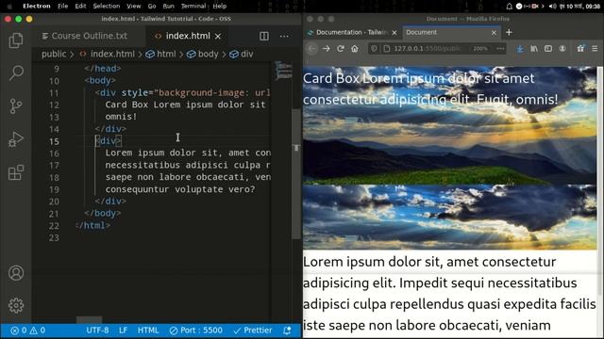604x339 pixels.
Task: Open the editor More Actions menu
Action: click(284, 36)
